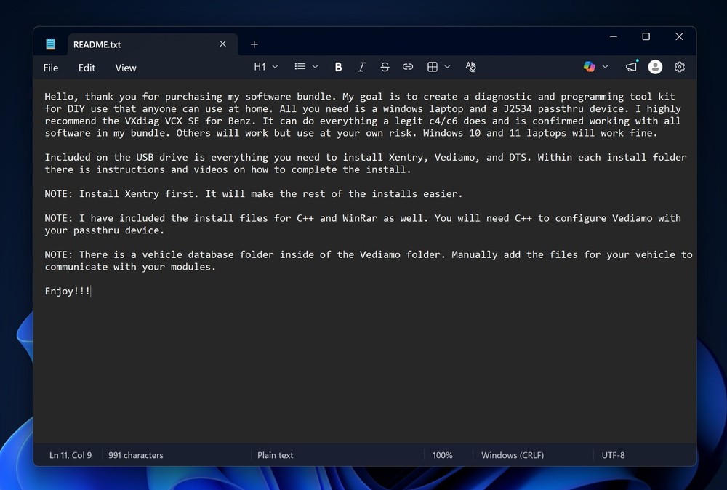Expand the H1 heading dropdown
This screenshot has height=490, width=727.
tap(266, 67)
